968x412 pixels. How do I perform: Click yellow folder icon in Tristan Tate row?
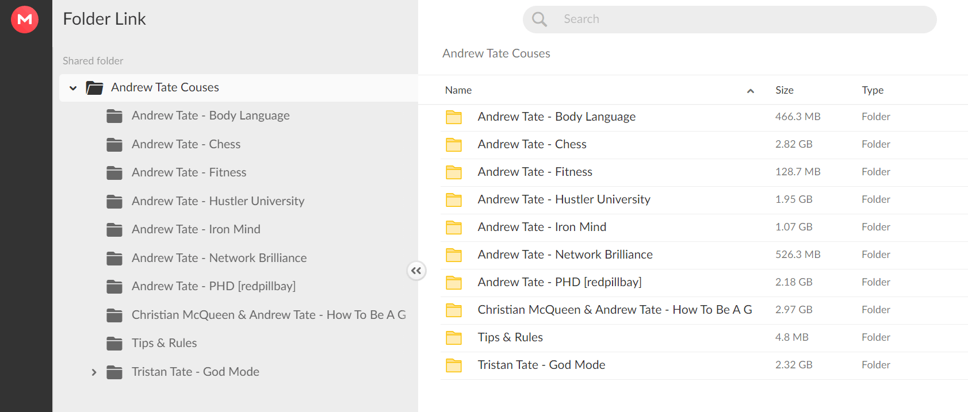click(454, 365)
